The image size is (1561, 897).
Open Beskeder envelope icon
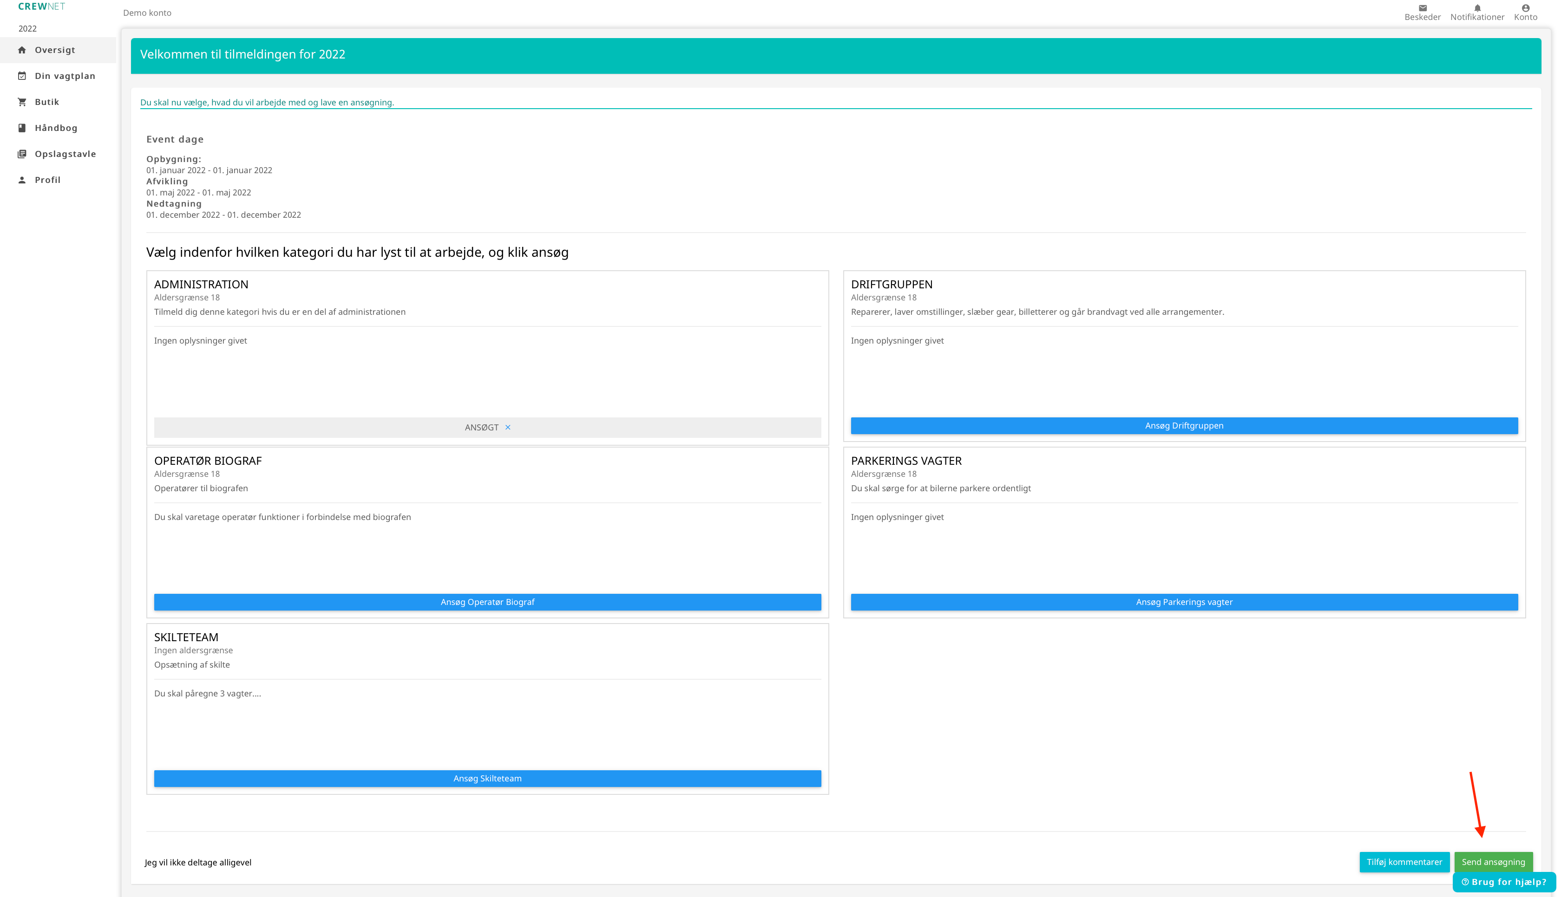coord(1423,8)
